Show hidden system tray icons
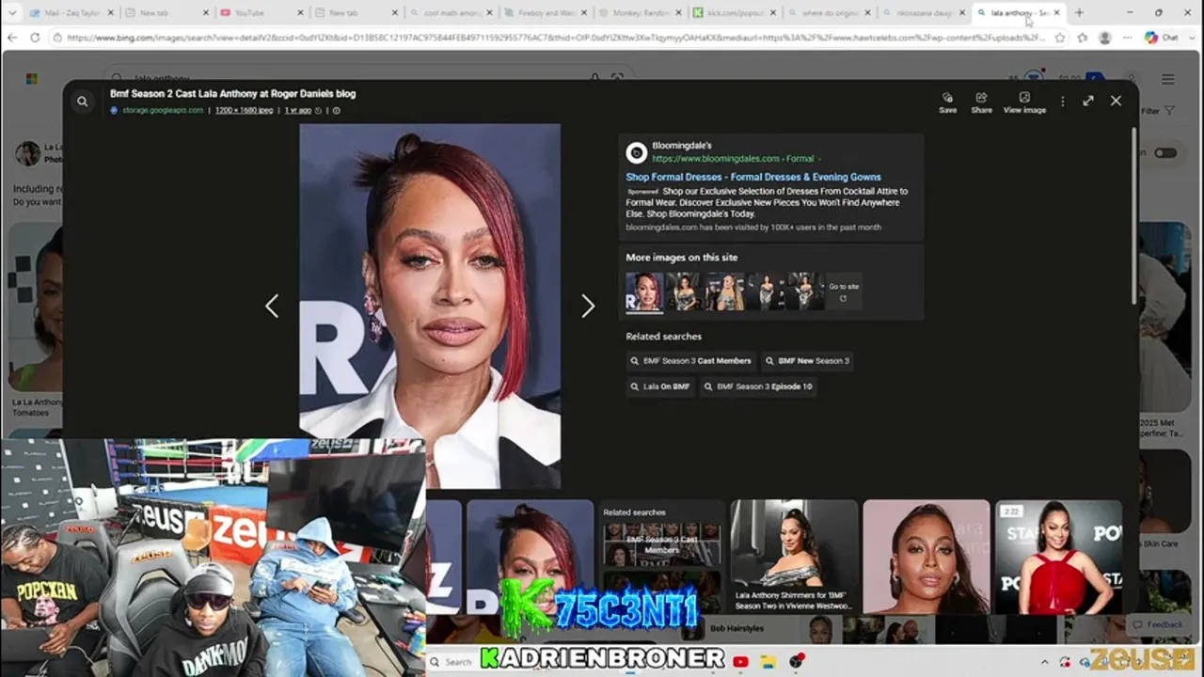The image size is (1204, 677). [x=1044, y=662]
